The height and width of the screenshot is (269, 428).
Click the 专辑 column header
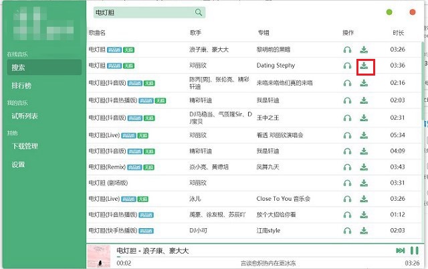tap(263, 33)
